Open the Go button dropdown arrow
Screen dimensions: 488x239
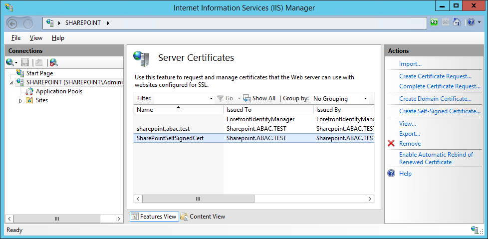coord(239,99)
